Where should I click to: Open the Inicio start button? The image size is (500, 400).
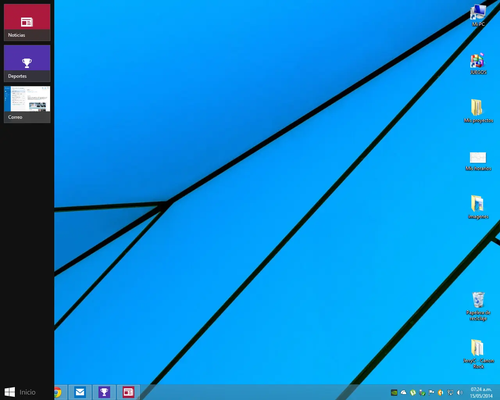point(20,392)
